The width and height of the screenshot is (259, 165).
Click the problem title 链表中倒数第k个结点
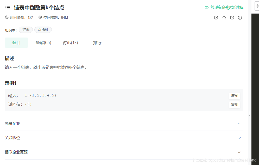point(39,8)
